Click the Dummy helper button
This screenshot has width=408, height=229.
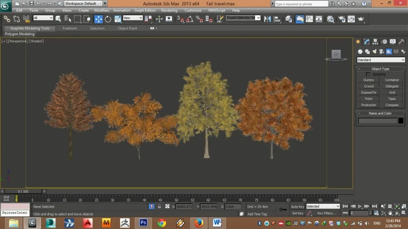pyautogui.click(x=369, y=80)
